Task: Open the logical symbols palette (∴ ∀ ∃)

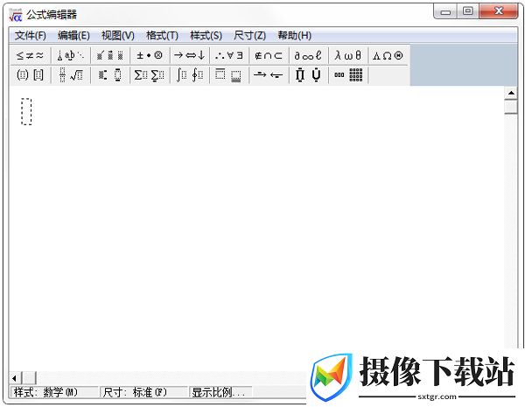Action: [229, 55]
